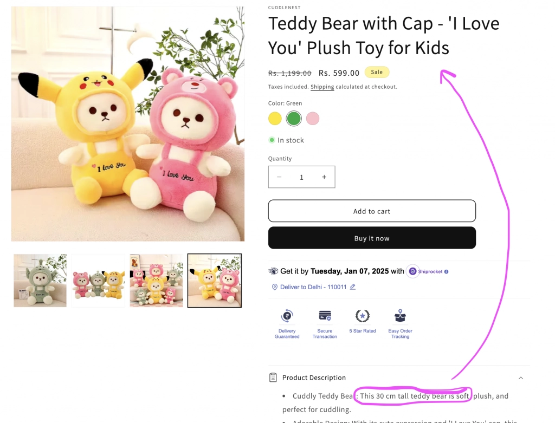The image size is (555, 423).
Task: Open the Shipping policy link
Action: [322, 87]
